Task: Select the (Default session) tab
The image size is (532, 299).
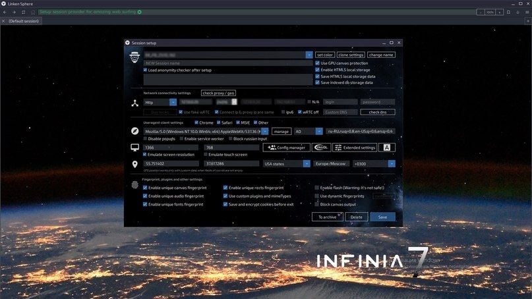Action: click(x=24, y=21)
